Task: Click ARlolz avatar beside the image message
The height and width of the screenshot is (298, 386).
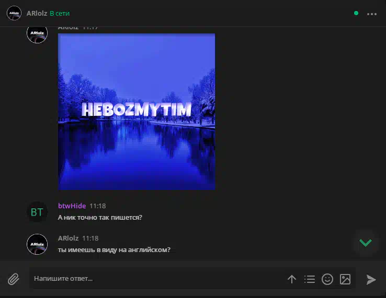Action: (37, 34)
